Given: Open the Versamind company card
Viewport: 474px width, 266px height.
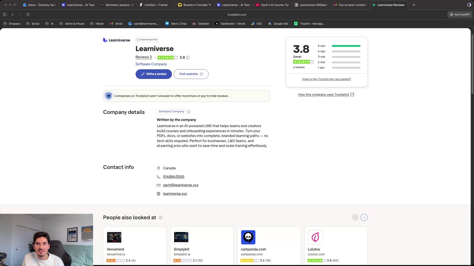Looking at the screenshot, I should coord(135,246).
